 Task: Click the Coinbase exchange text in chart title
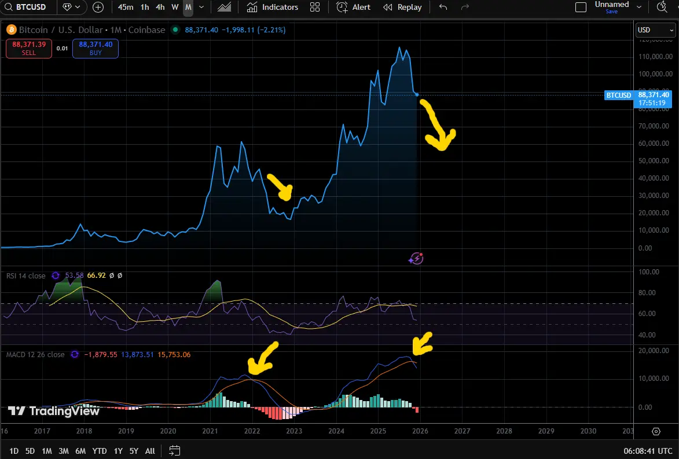tap(147, 30)
